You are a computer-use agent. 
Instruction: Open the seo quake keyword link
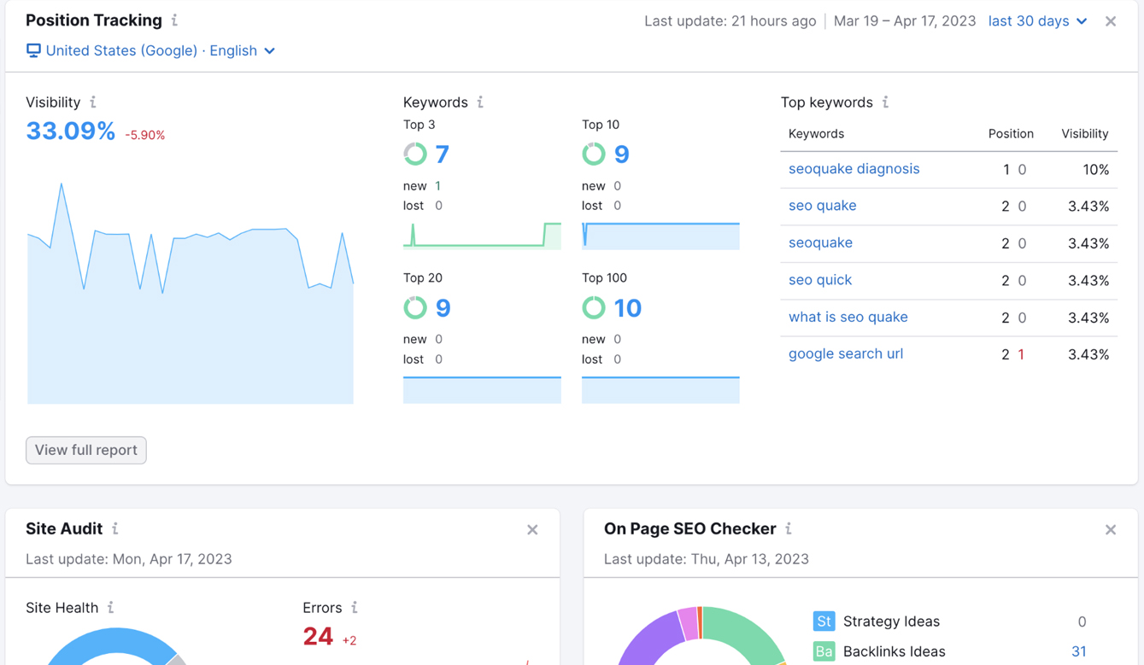822,205
